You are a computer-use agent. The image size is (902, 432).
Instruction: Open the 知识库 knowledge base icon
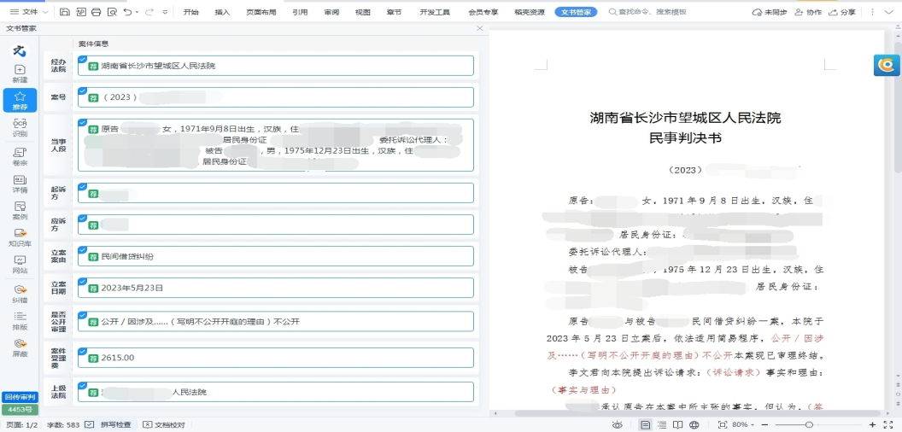20,237
